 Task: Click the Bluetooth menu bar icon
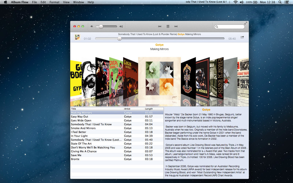(230, 2)
